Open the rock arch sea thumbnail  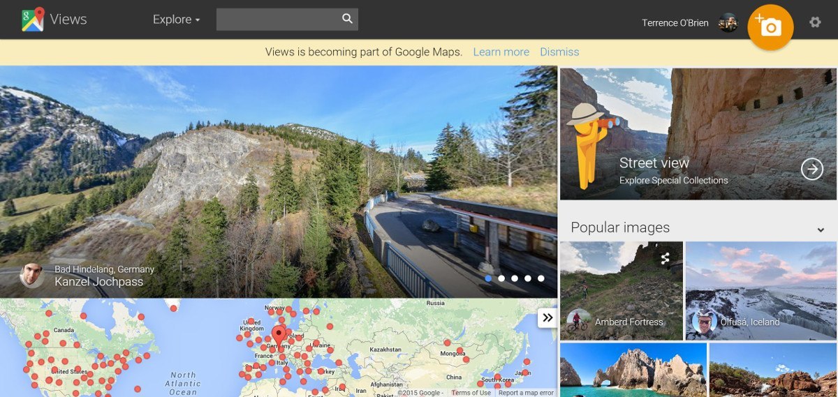(x=633, y=370)
